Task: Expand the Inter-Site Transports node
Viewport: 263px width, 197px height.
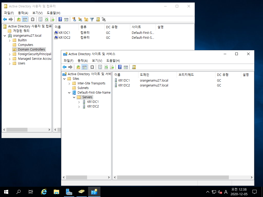Action: (69, 83)
